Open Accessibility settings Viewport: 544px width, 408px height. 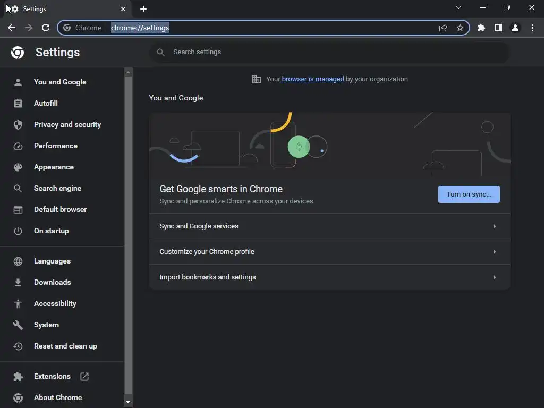coord(55,303)
